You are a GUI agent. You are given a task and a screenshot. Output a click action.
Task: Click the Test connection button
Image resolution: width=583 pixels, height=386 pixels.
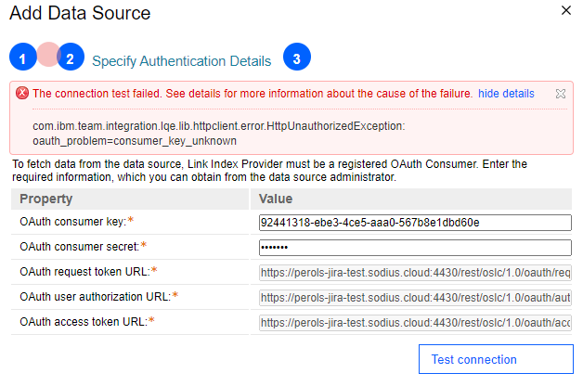click(x=496, y=359)
